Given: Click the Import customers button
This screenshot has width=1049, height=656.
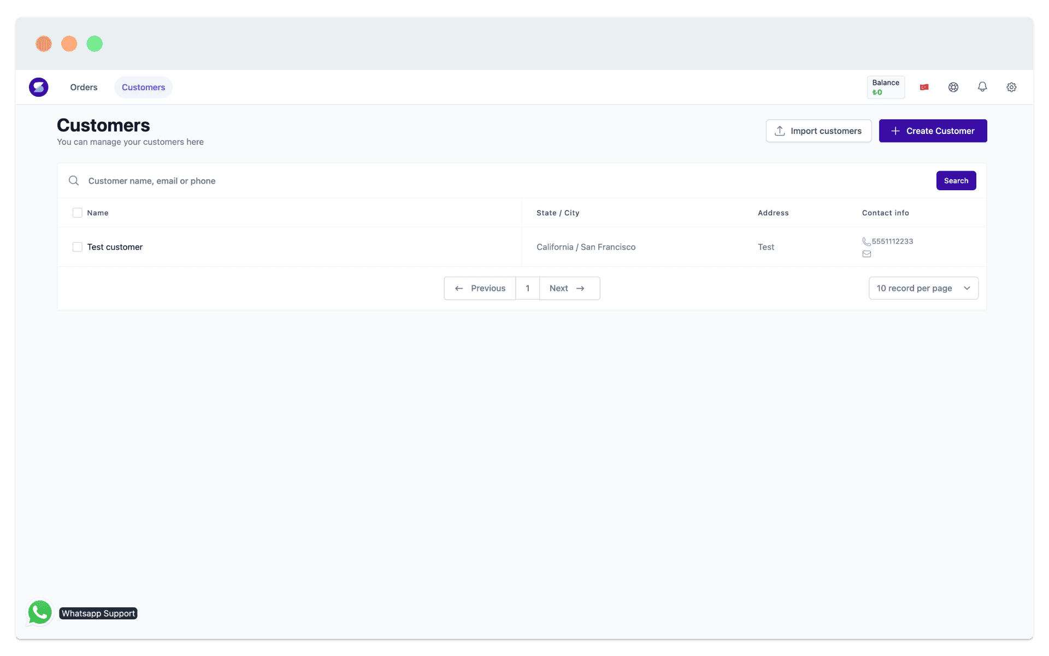Looking at the screenshot, I should click(x=818, y=131).
